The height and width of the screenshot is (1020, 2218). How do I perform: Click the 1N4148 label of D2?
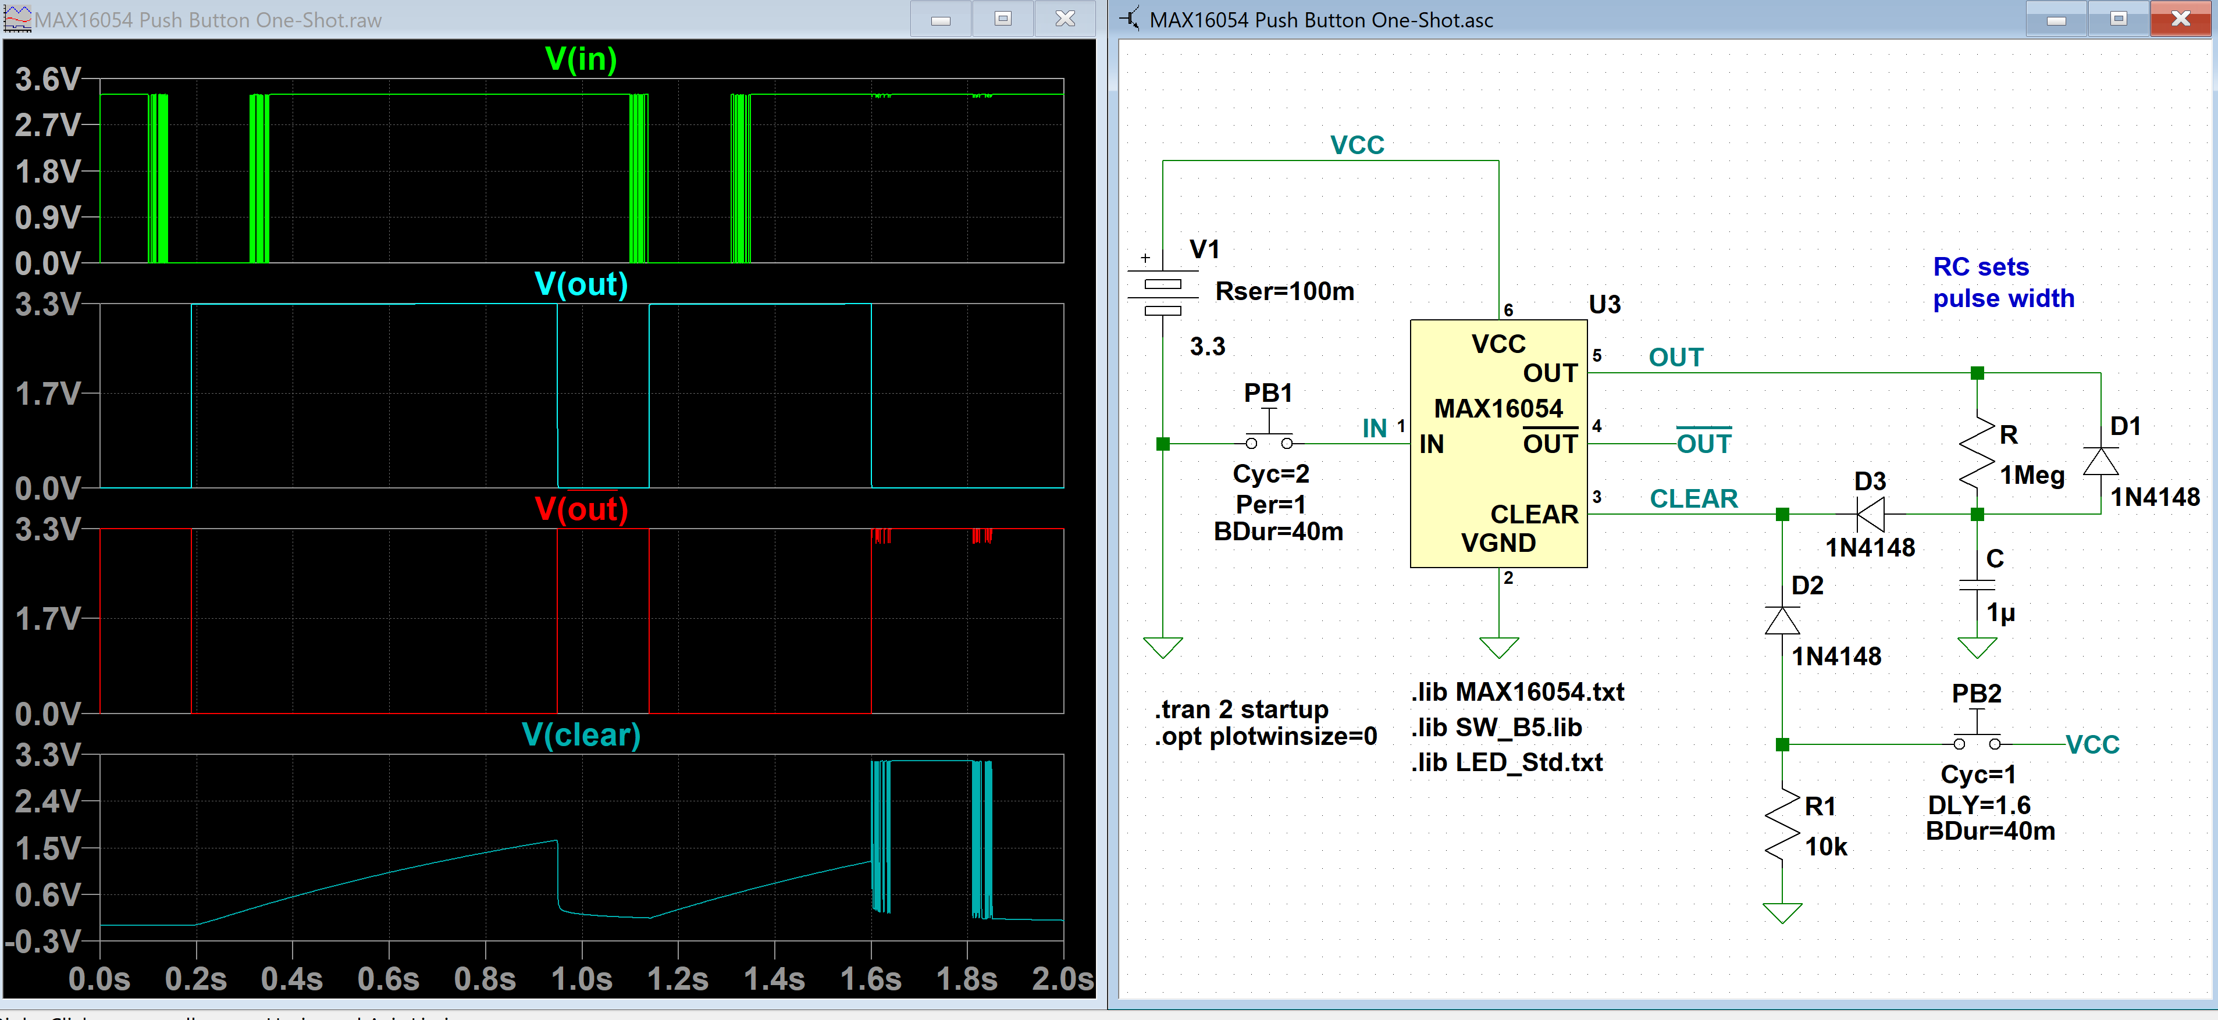[x=1836, y=657]
